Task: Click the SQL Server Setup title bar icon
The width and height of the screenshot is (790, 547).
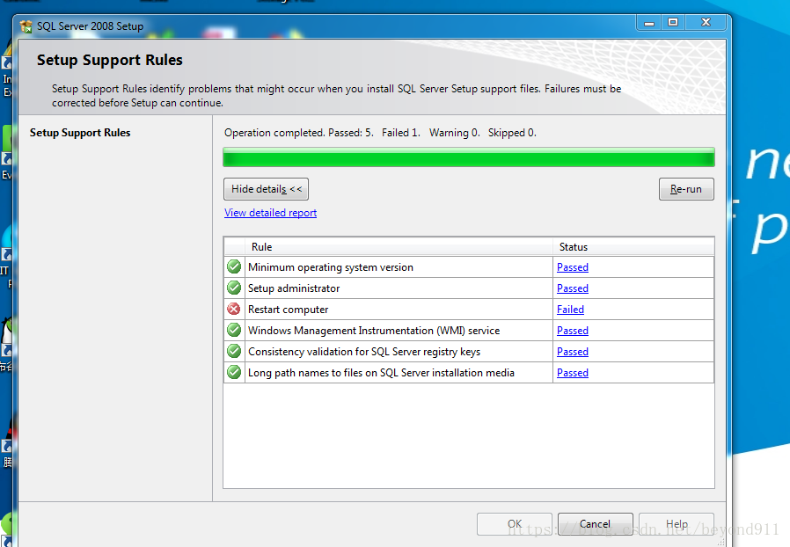Action: [26, 26]
